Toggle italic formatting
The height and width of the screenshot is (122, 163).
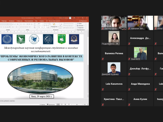tap(2, 27)
